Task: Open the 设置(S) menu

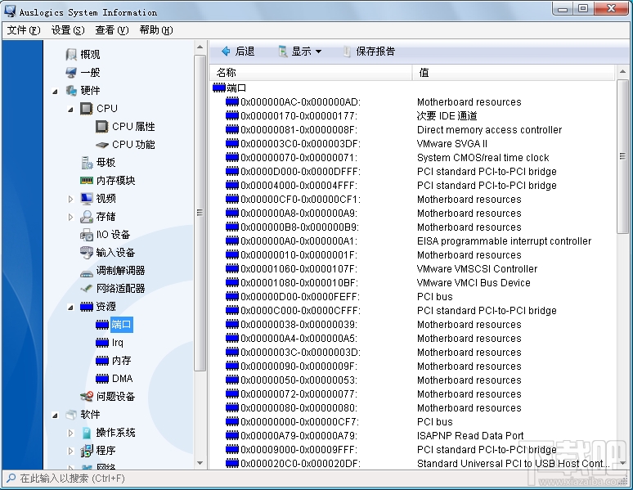Action: tap(68, 30)
